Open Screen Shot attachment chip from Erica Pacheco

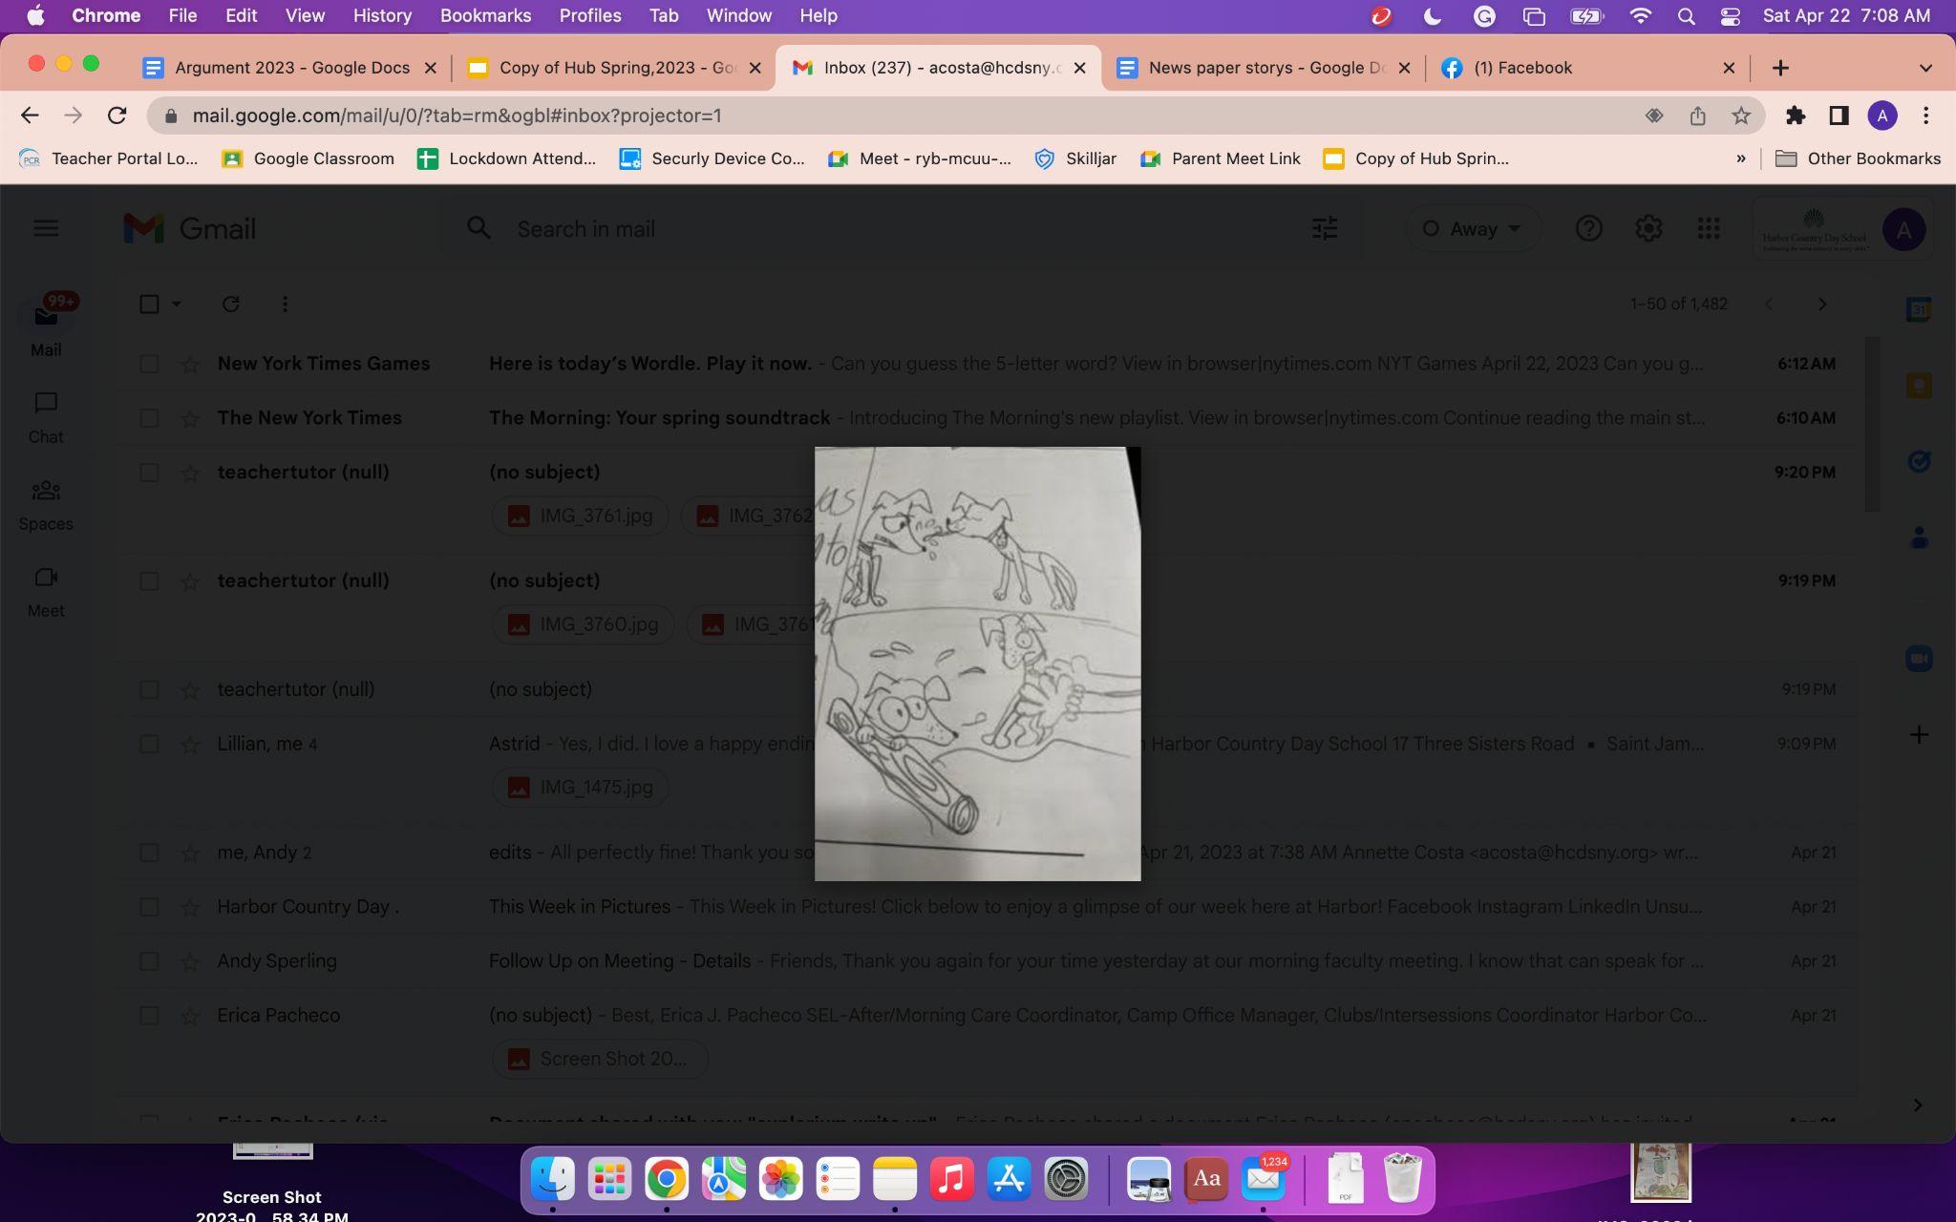pyautogui.click(x=599, y=1059)
